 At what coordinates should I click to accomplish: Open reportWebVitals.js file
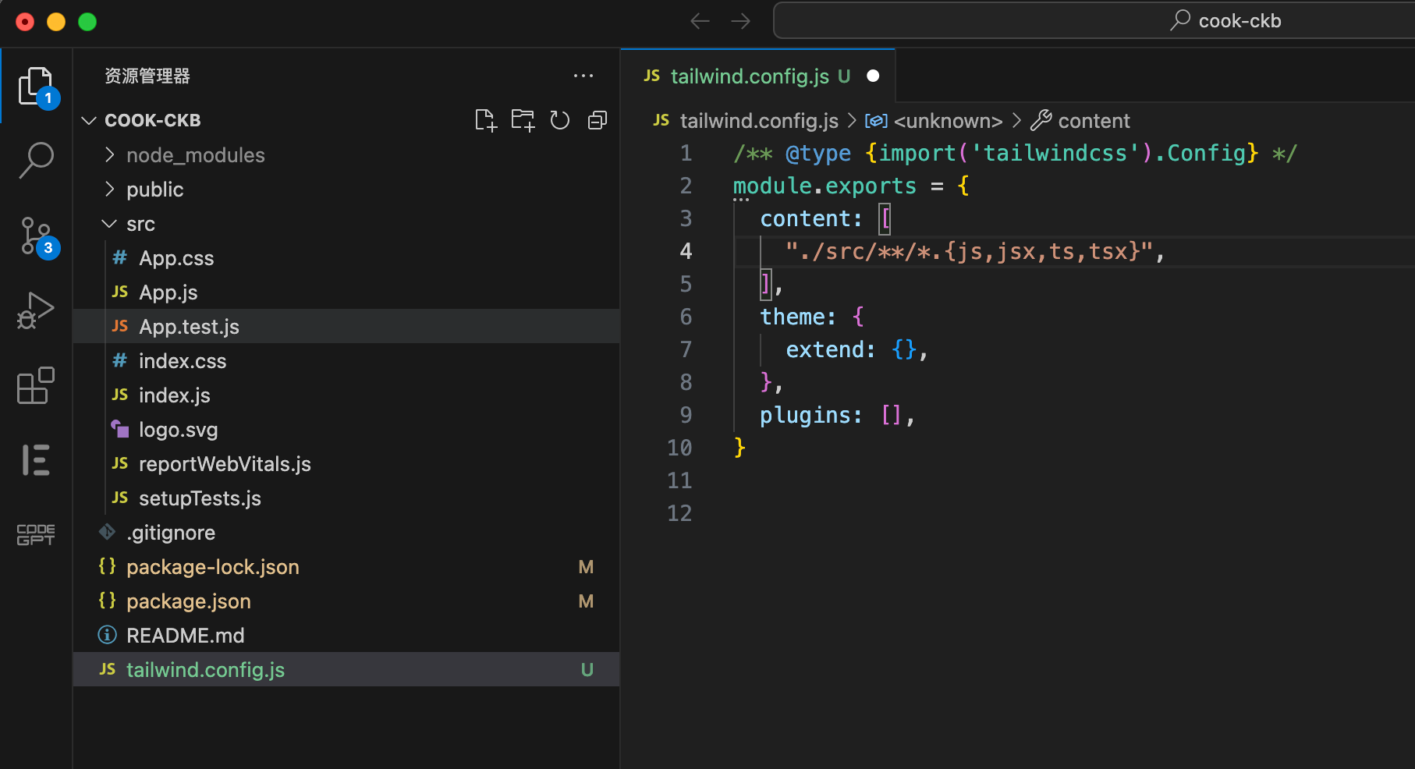[346, 464]
